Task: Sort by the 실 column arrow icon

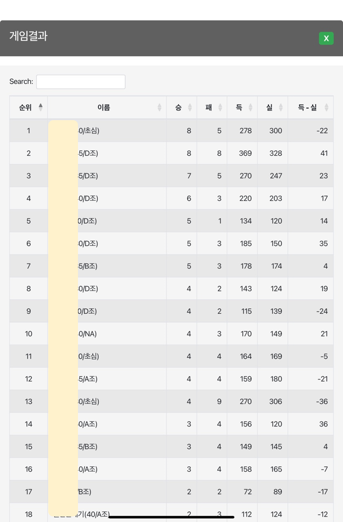Action: coord(281,107)
